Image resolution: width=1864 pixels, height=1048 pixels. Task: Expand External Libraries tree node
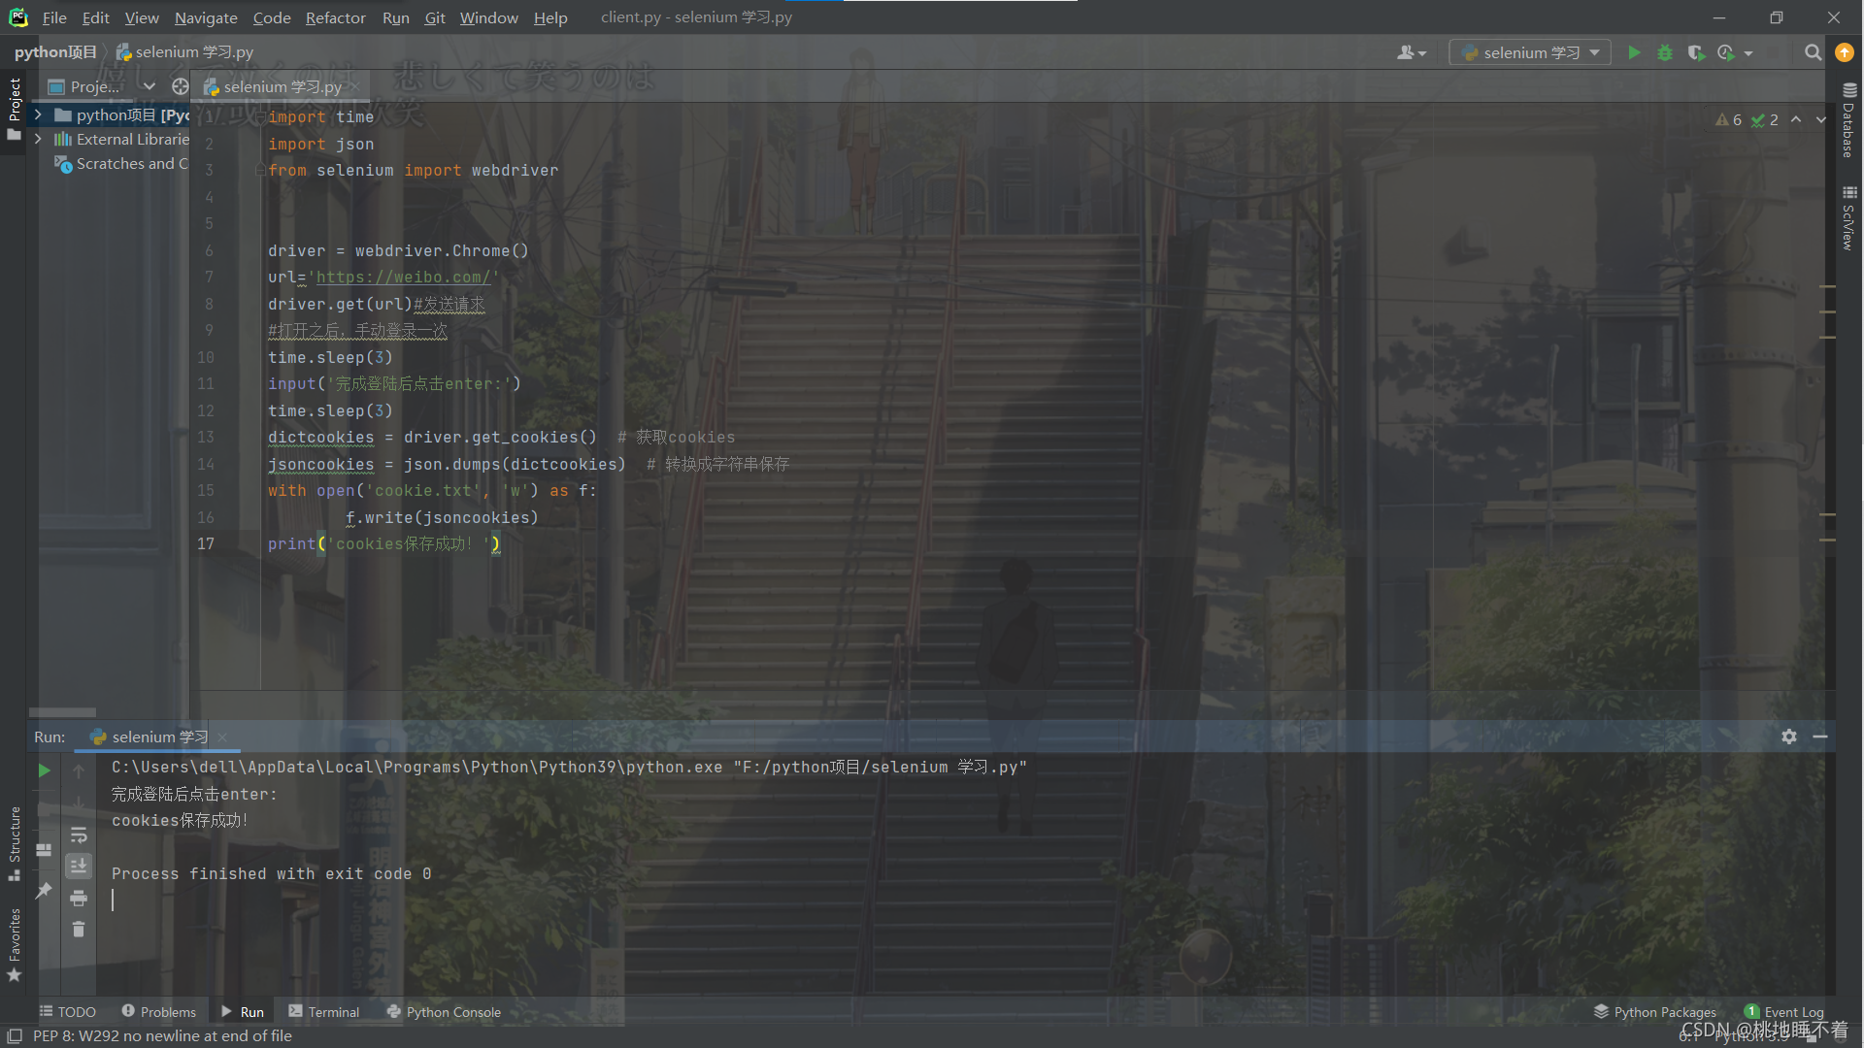(38, 139)
